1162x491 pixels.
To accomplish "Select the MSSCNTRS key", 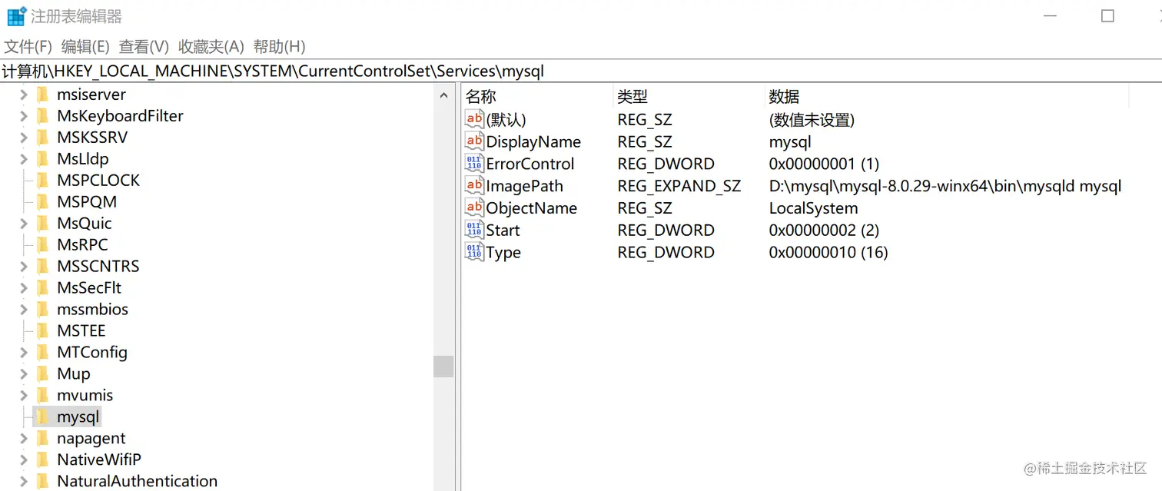I will [98, 267].
